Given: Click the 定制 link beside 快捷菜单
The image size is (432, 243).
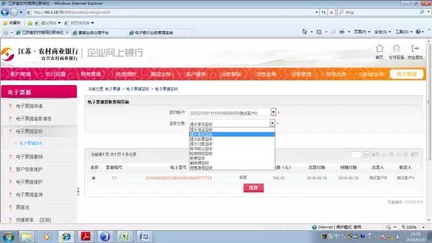Looking at the screenshot, I should click(45, 220).
